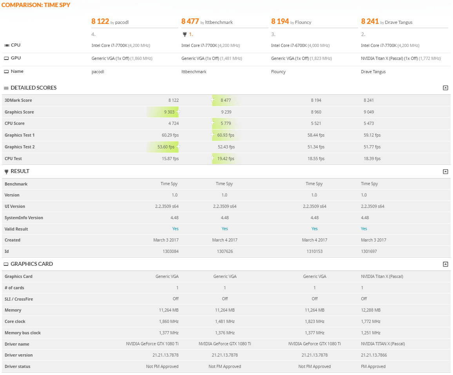Click the 5 521 CPU score cell

point(316,124)
